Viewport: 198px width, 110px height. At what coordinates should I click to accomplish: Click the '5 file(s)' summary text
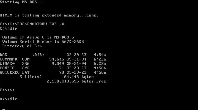click(x=31, y=77)
